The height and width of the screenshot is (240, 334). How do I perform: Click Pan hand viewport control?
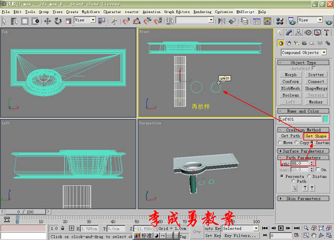point(313,235)
